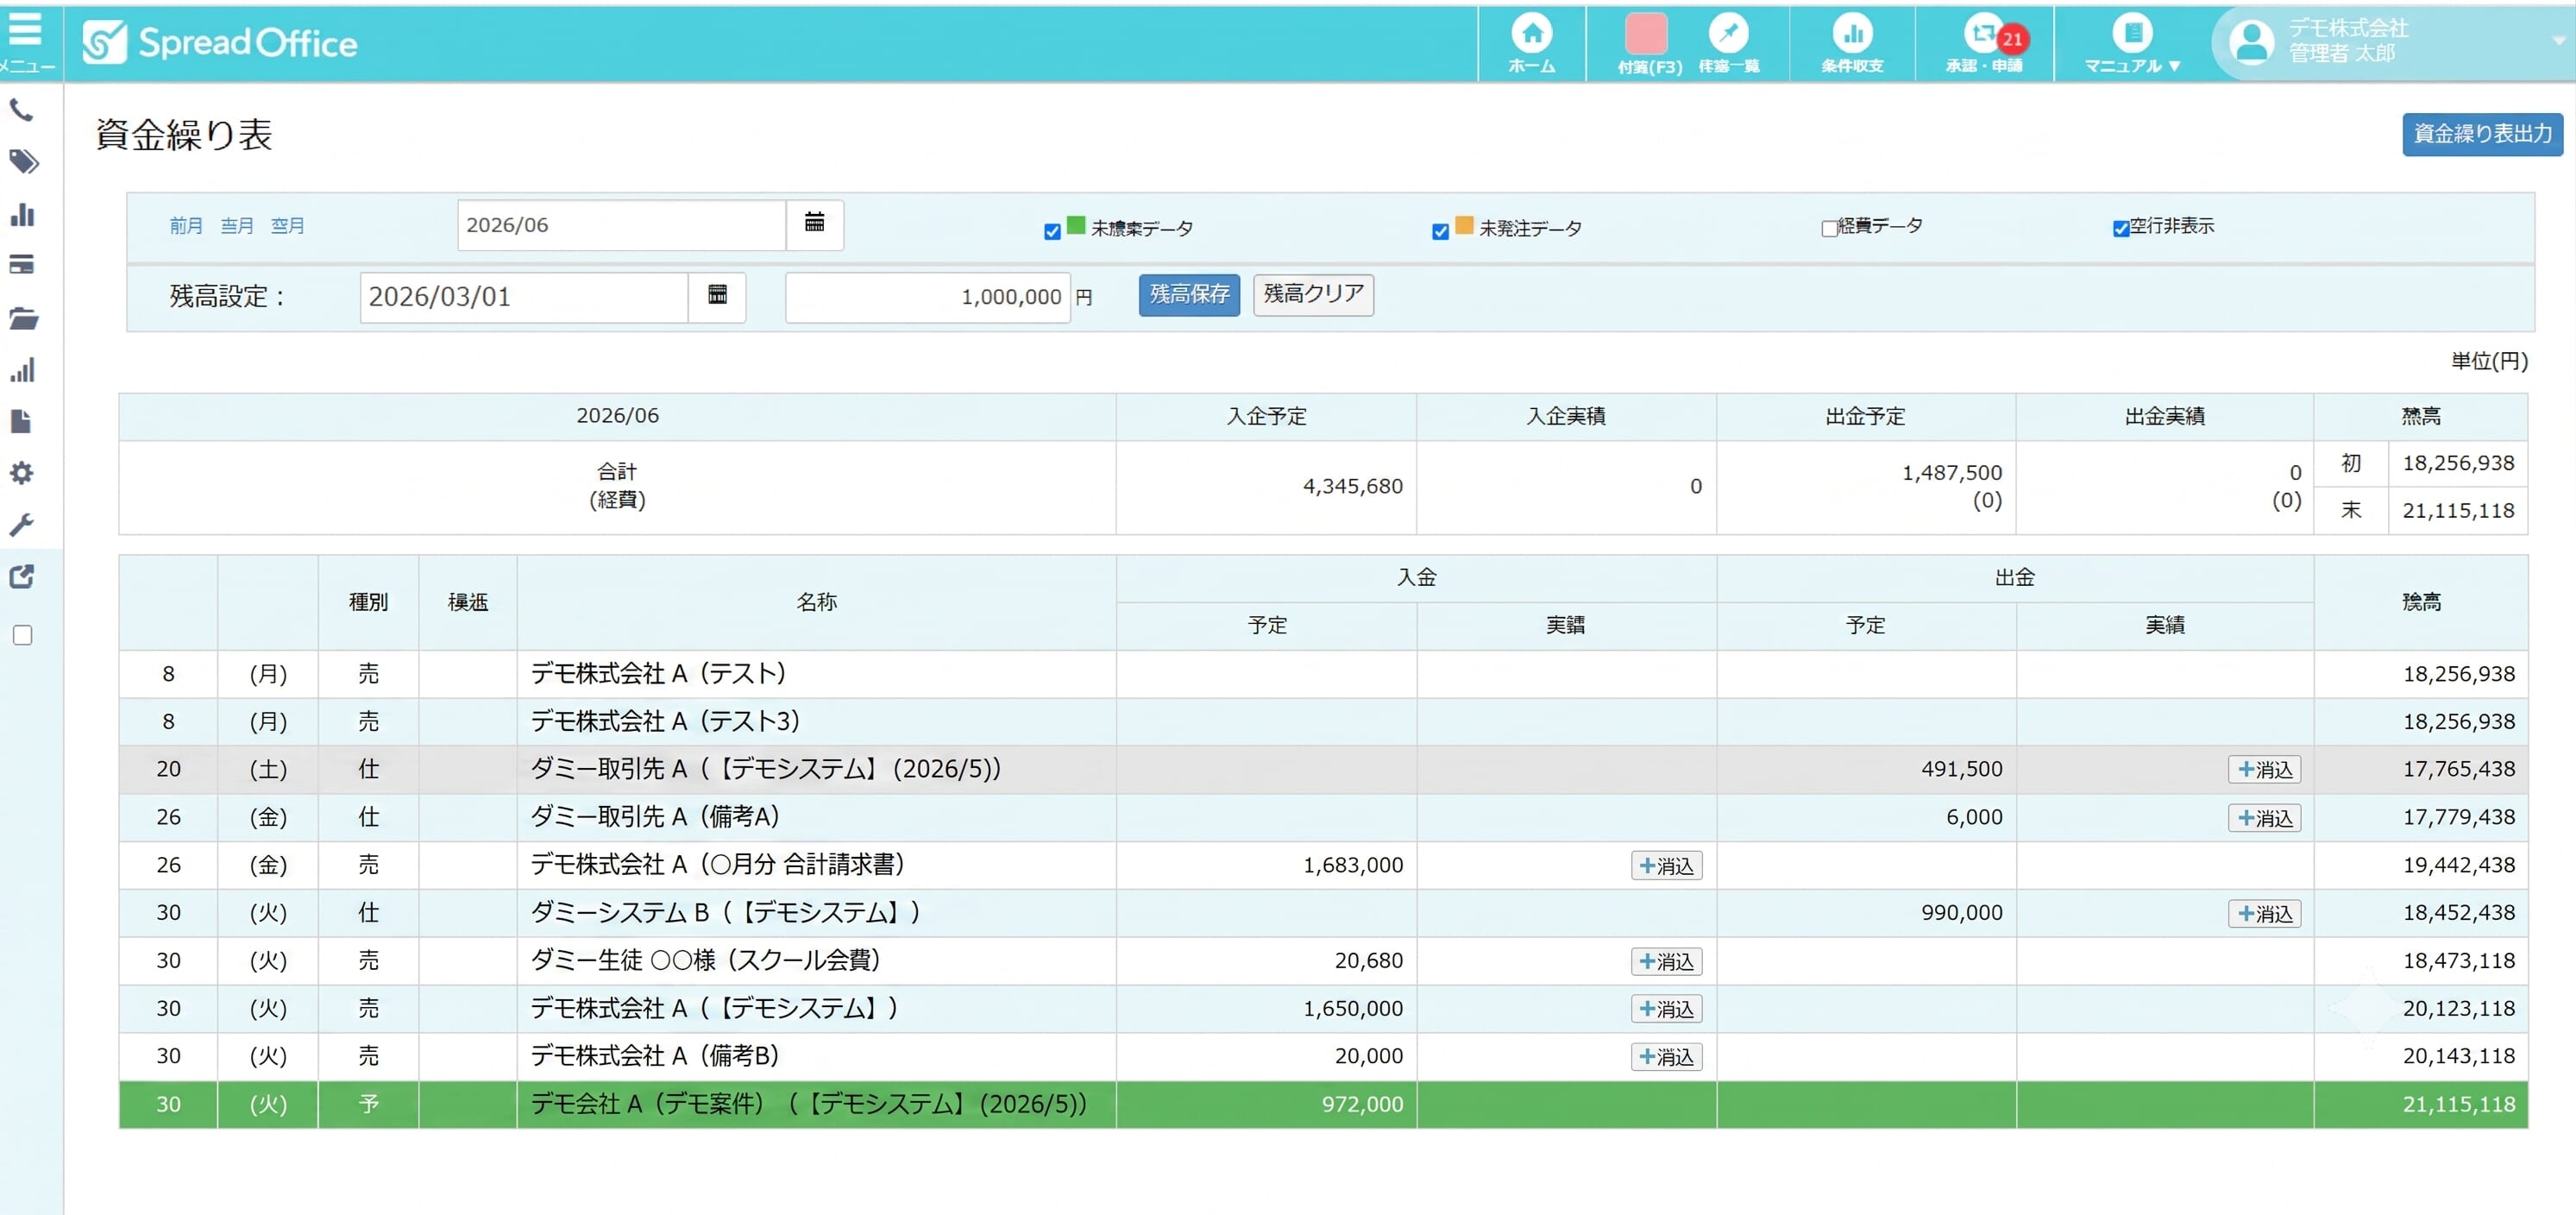
Task: Click the 1,000,000 balance amount field
Action: click(x=927, y=297)
